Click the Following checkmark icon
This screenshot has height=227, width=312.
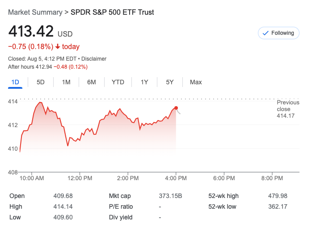(266, 33)
